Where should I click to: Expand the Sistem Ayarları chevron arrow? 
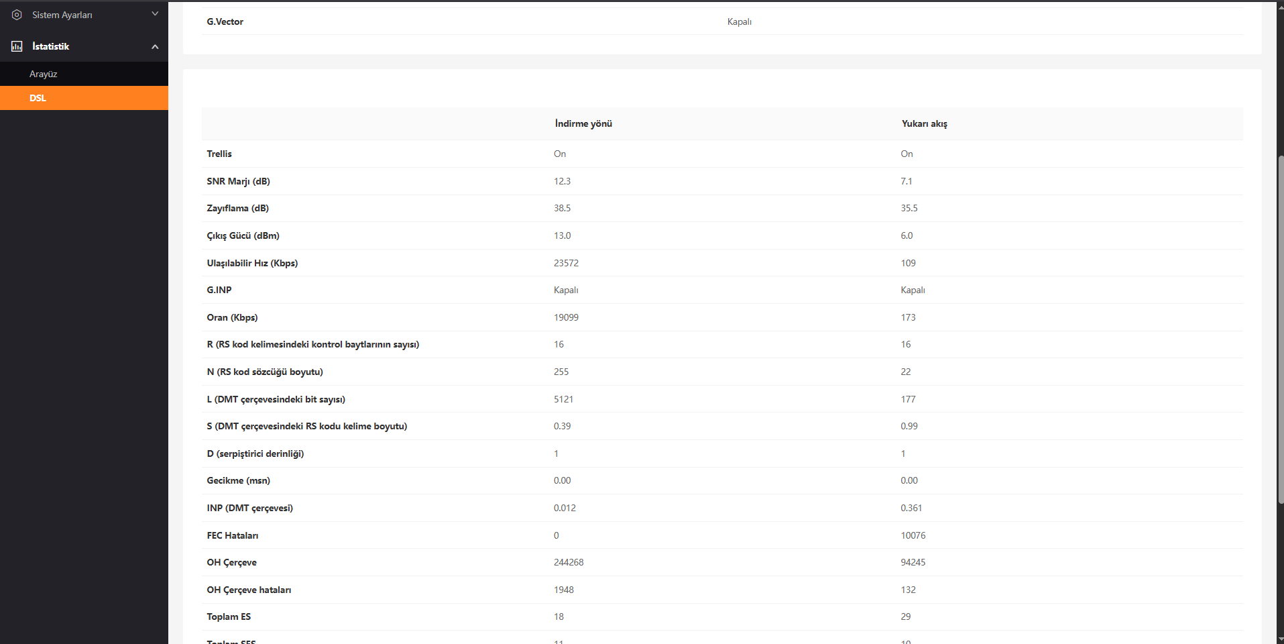pyautogui.click(x=155, y=14)
